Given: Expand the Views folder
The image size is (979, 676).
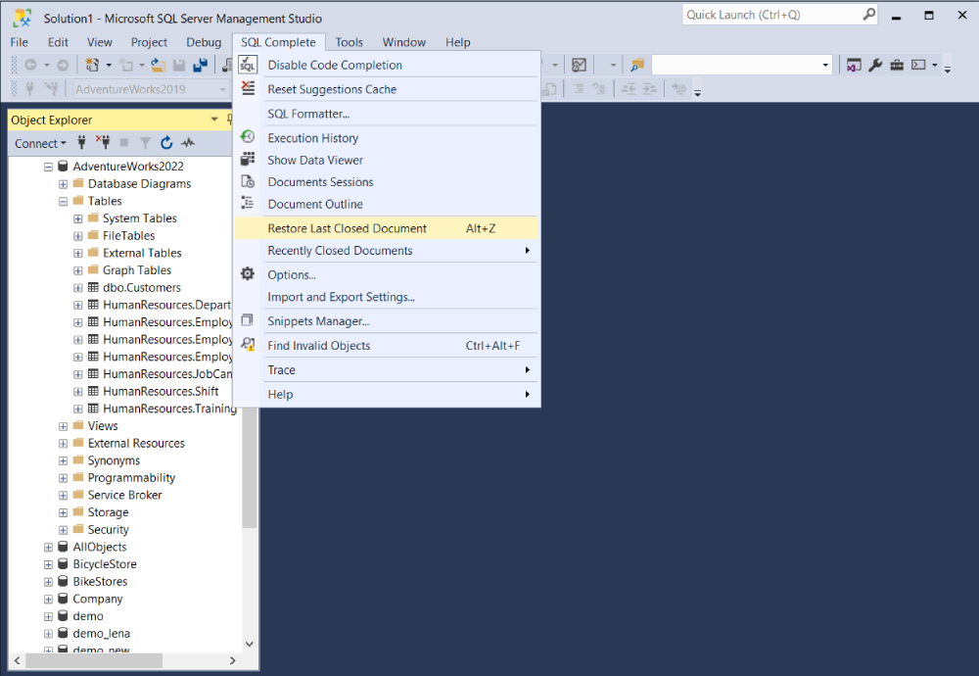Looking at the screenshot, I should coord(63,426).
